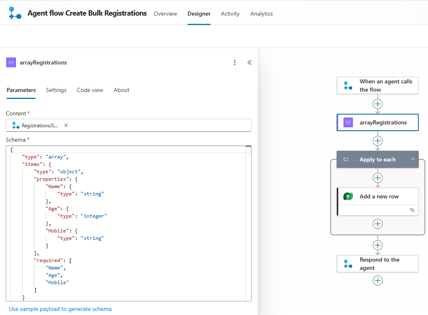
Task: Switch to Code view tab
Action: click(90, 90)
